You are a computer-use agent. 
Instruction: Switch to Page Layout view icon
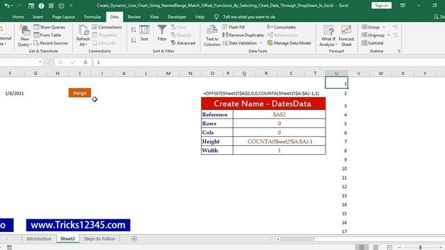375,247
